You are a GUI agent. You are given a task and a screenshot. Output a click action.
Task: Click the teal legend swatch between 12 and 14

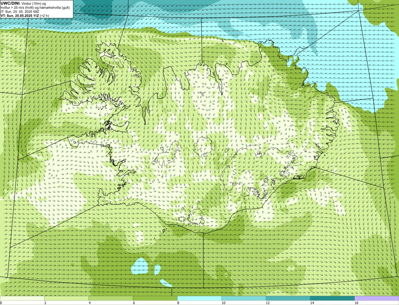[288, 298]
